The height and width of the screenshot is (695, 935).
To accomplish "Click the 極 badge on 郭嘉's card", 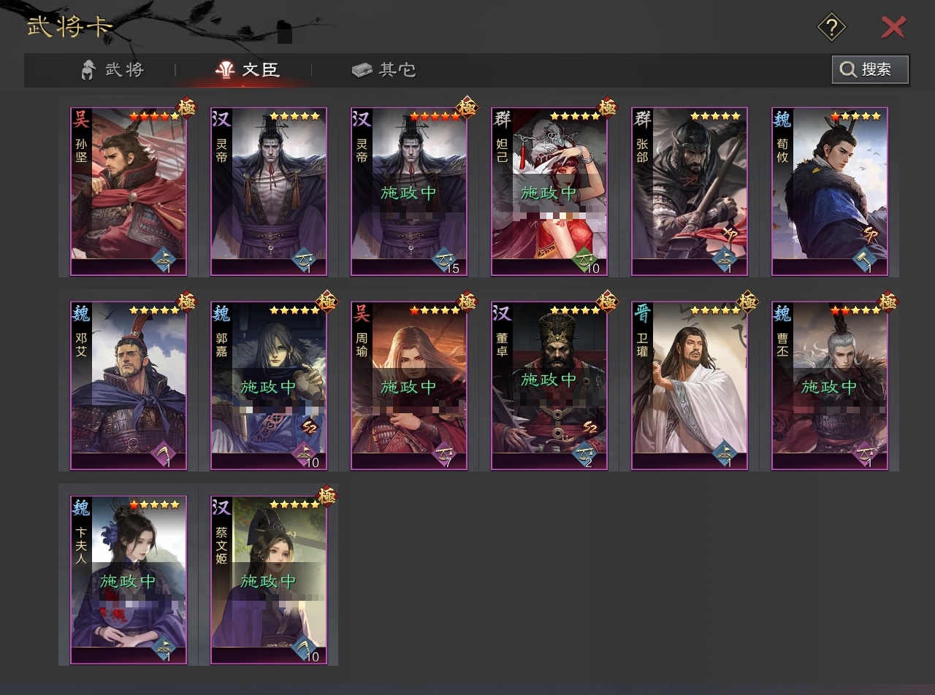I will coord(327,302).
